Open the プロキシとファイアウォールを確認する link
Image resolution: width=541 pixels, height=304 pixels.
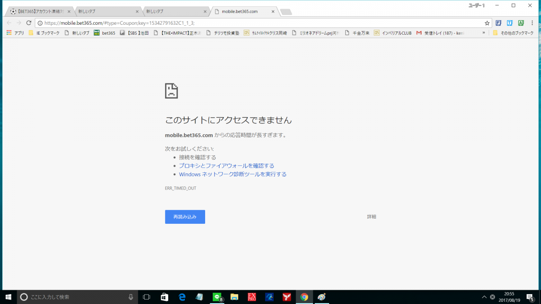pyautogui.click(x=226, y=166)
